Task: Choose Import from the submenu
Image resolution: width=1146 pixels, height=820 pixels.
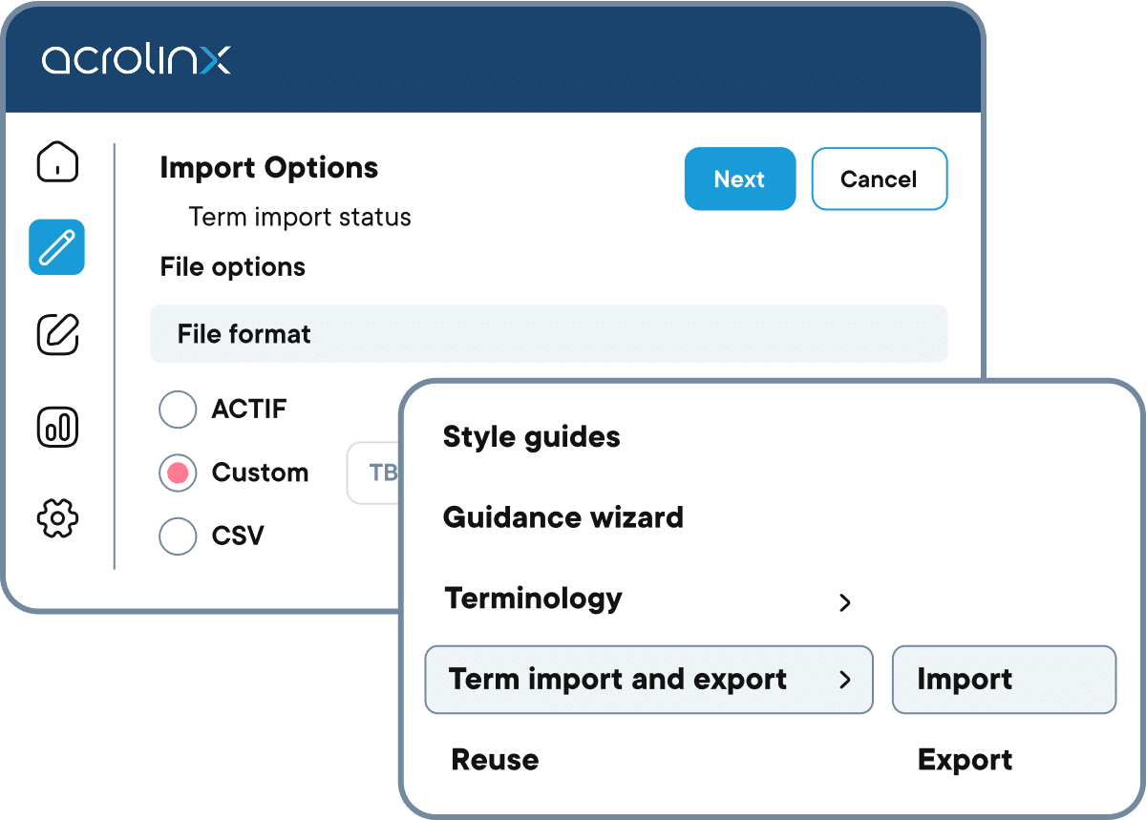Action: click(1004, 680)
